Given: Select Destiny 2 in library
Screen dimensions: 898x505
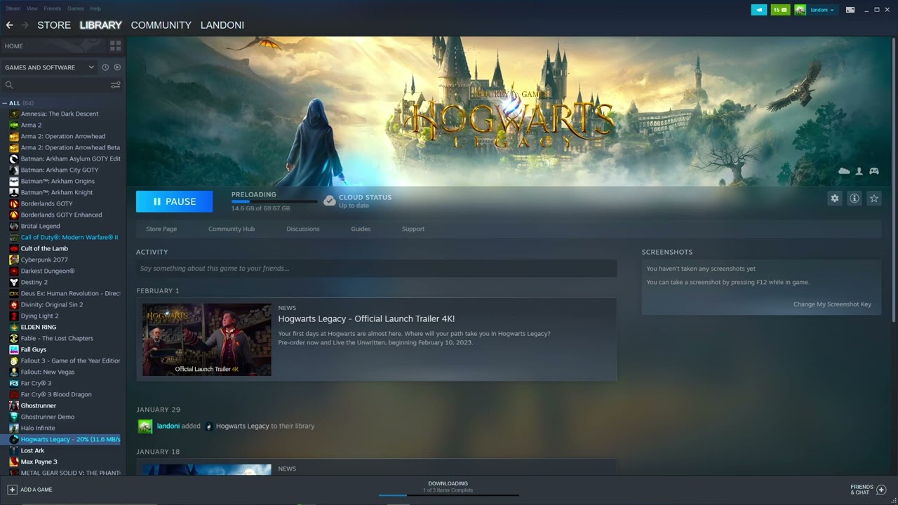Looking at the screenshot, I should click(x=34, y=282).
